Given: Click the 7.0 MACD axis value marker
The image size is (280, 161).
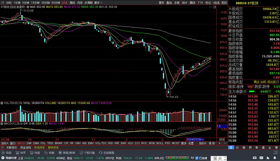Looking at the screenshot, I should tap(219, 126).
